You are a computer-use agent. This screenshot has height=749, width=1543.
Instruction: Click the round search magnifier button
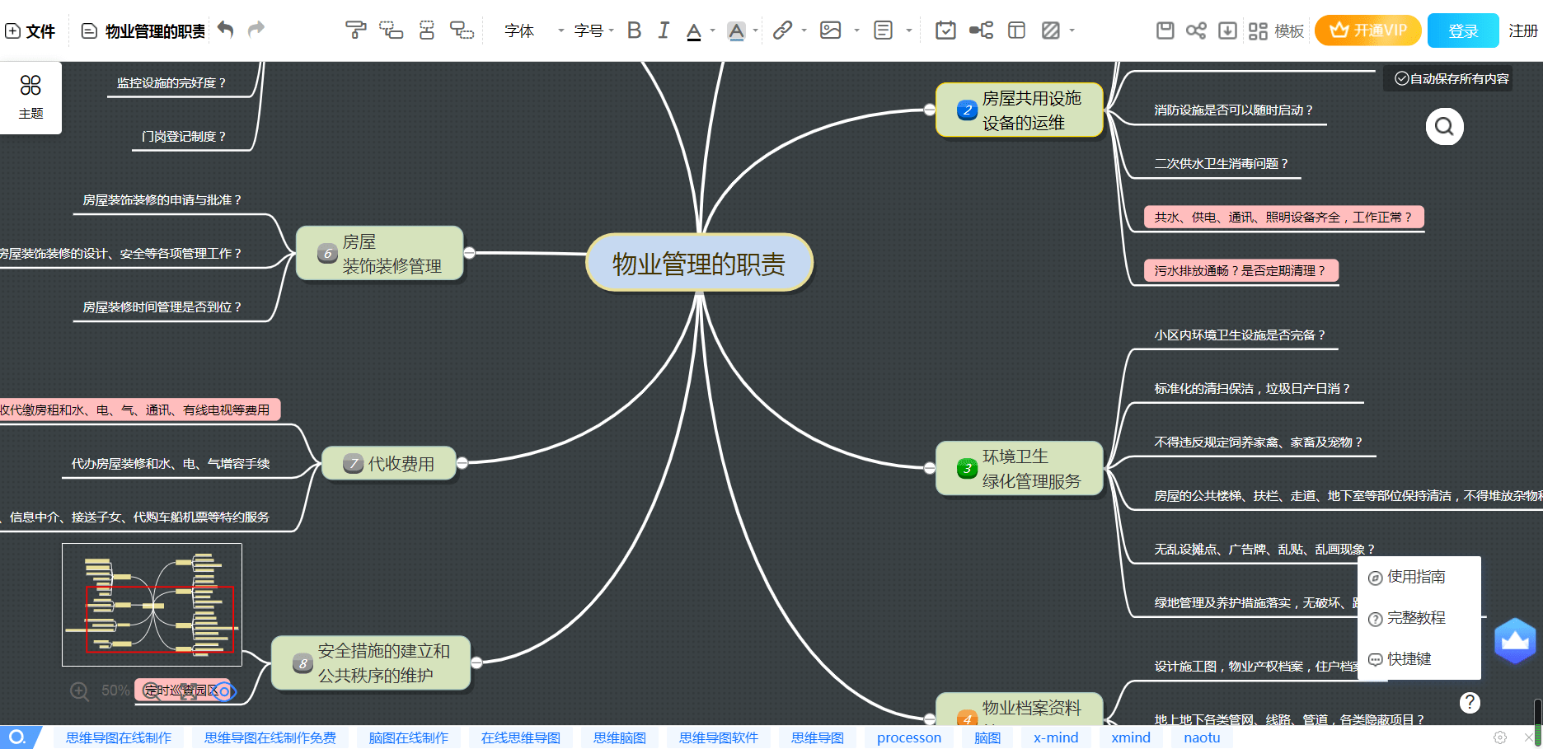tap(1444, 126)
